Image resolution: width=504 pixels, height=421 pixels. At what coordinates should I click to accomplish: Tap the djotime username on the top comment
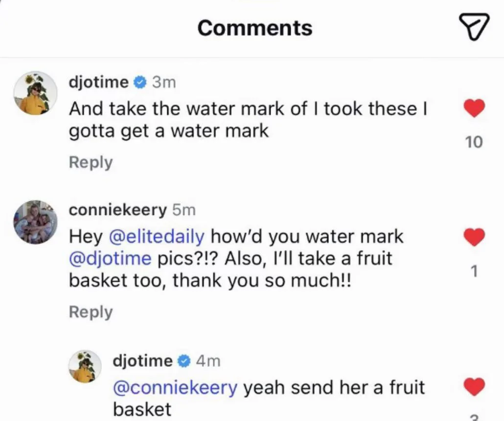[x=98, y=83]
